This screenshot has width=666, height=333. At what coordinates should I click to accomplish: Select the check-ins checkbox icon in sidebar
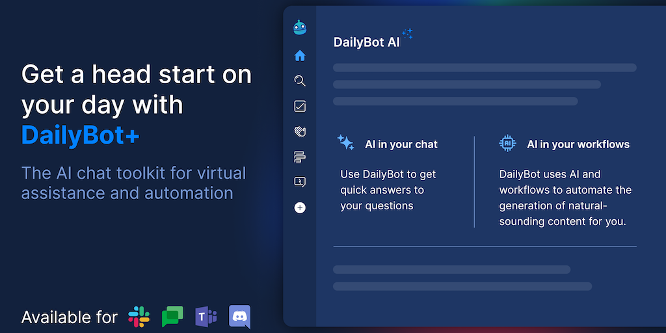[x=300, y=106]
